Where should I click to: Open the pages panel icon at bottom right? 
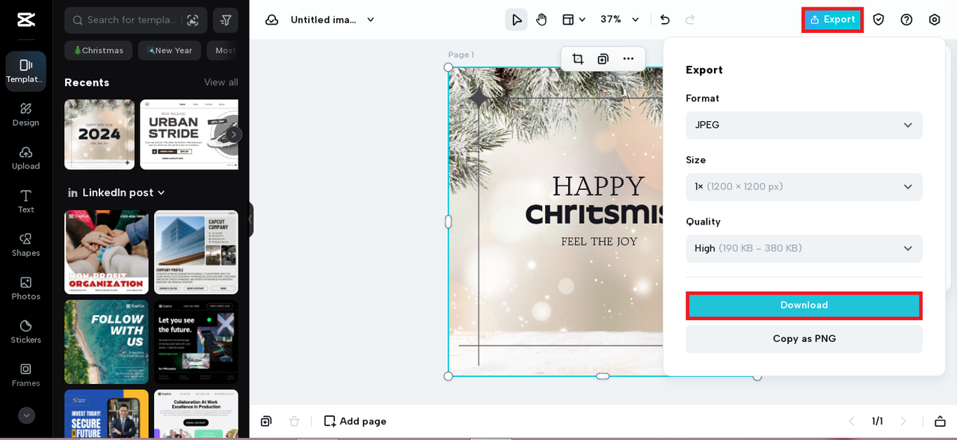click(941, 421)
